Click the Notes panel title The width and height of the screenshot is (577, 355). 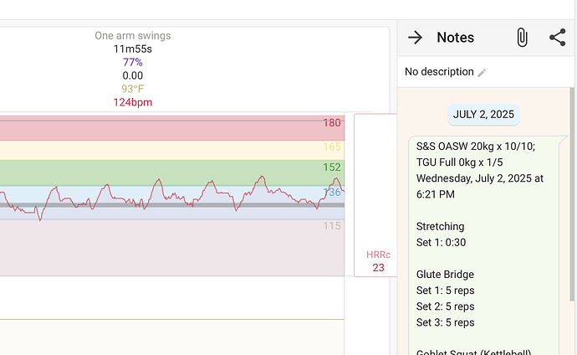pos(455,38)
